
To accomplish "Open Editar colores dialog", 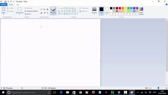I will pyautogui.click(x=141, y=11).
